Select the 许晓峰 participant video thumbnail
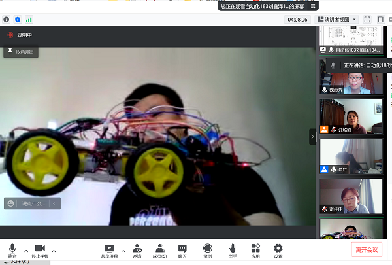This screenshot has height=265, width=392. pyautogui.click(x=351, y=116)
